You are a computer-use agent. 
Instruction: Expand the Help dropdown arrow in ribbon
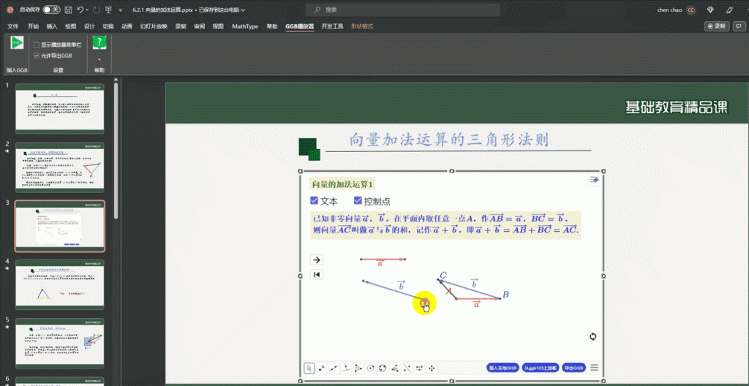99,59
